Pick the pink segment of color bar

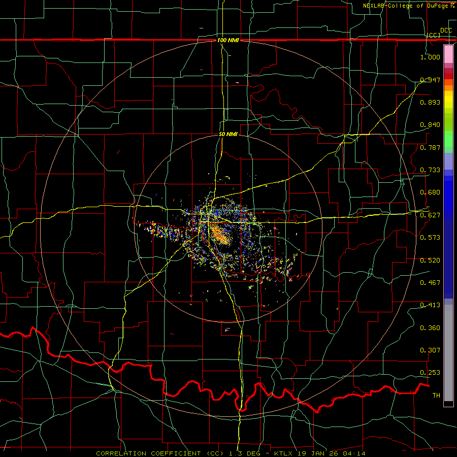448,54
